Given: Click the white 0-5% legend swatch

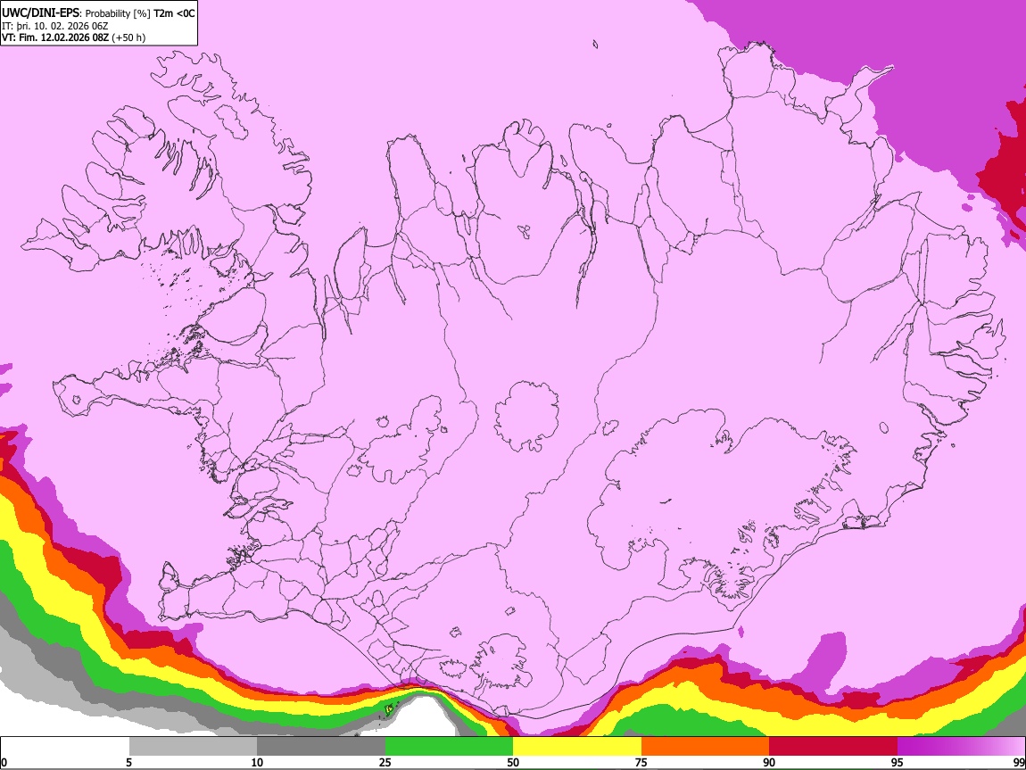Looking at the screenshot, I should 65,747.
